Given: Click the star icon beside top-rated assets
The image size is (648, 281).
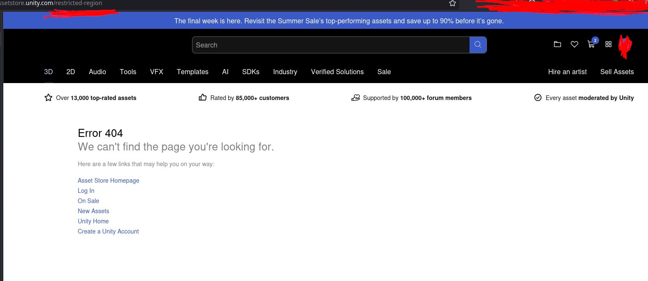Looking at the screenshot, I should click(x=48, y=97).
